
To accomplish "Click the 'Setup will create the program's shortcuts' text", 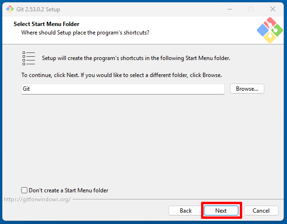I will tap(136, 58).
